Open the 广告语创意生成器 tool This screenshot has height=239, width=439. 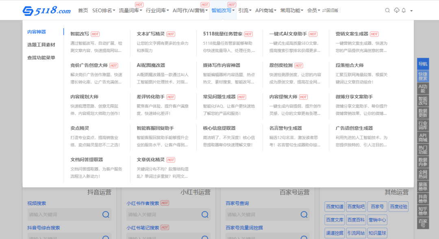click(354, 128)
